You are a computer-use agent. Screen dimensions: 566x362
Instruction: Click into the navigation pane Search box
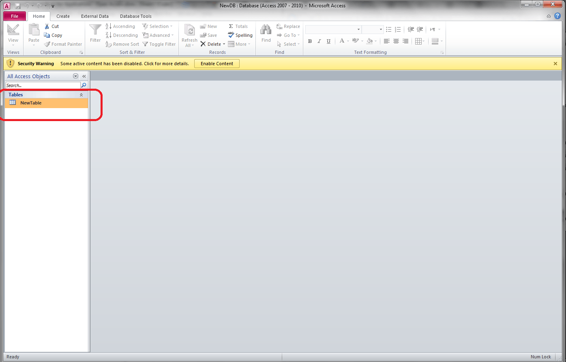pyautogui.click(x=43, y=85)
